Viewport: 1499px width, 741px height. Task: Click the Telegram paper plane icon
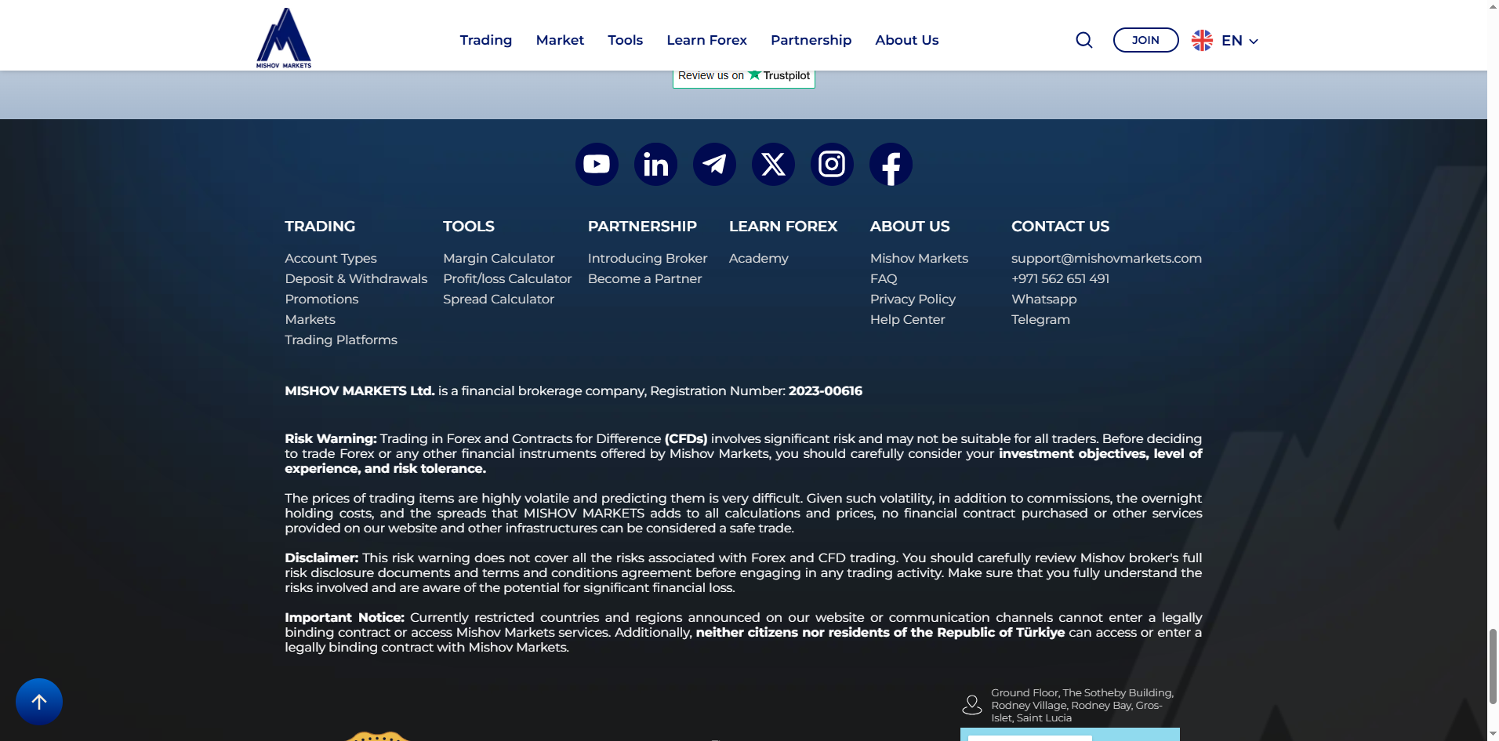[714, 165]
